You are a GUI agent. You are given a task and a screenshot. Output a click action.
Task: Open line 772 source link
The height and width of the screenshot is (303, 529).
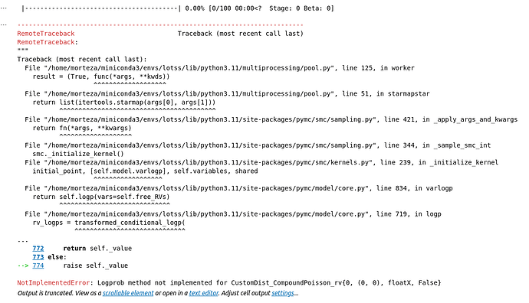click(x=38, y=249)
